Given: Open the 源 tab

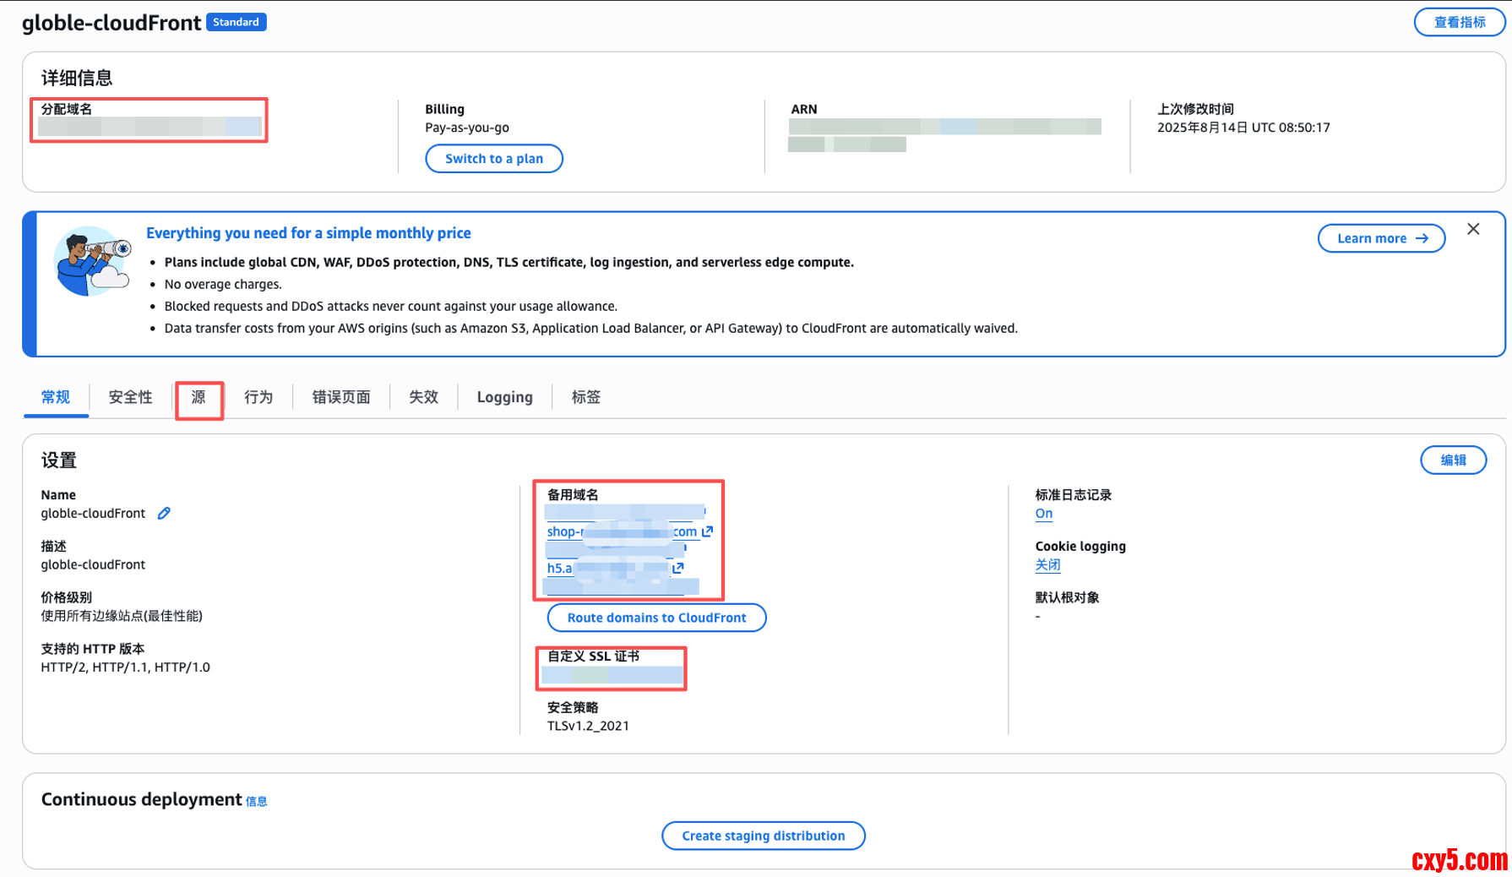Looking at the screenshot, I should [199, 397].
